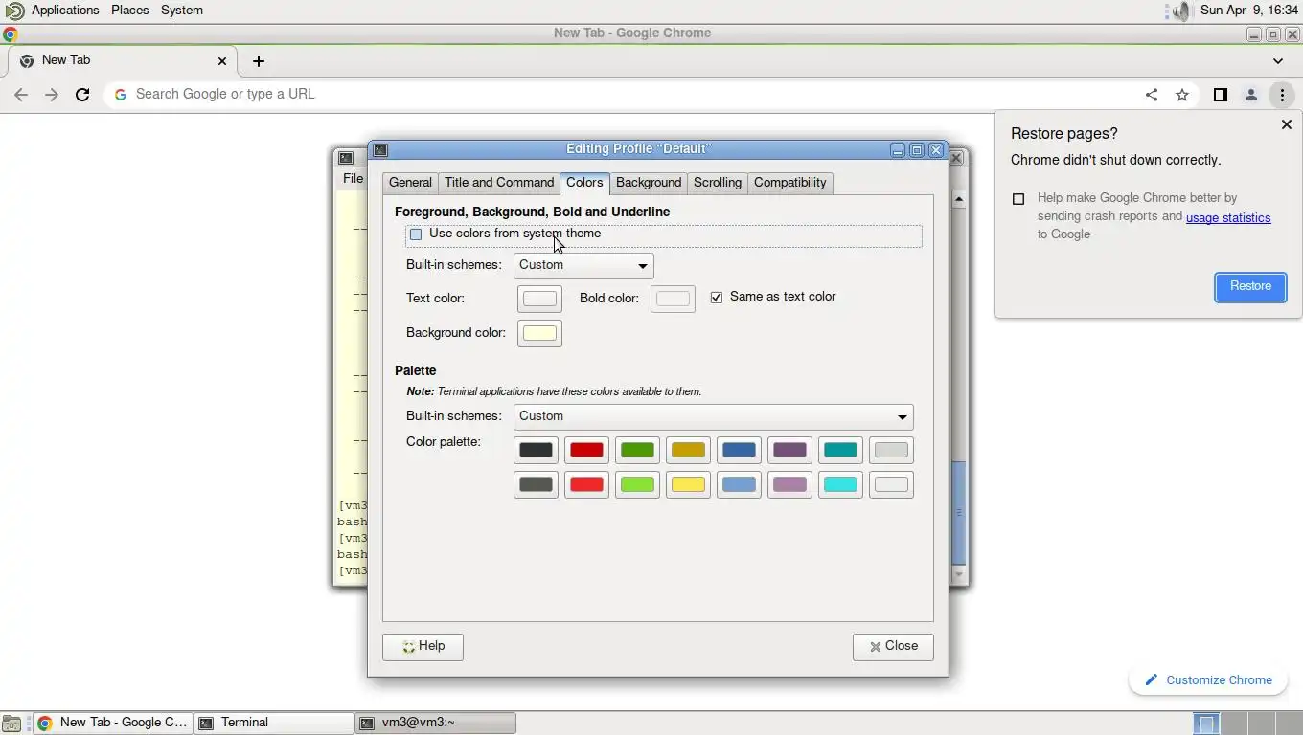Click the light blue palette swatch

[739, 484]
